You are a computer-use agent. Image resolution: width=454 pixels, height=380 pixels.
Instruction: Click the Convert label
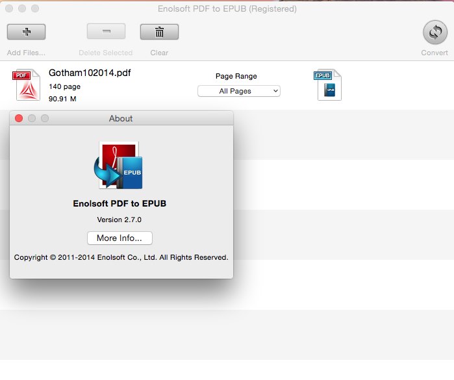coord(435,53)
